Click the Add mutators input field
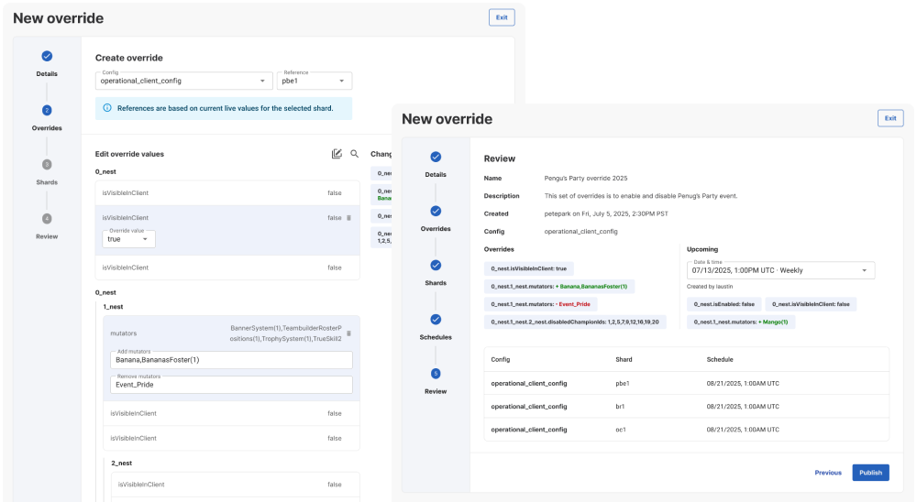The image size is (917, 502). pos(232,360)
